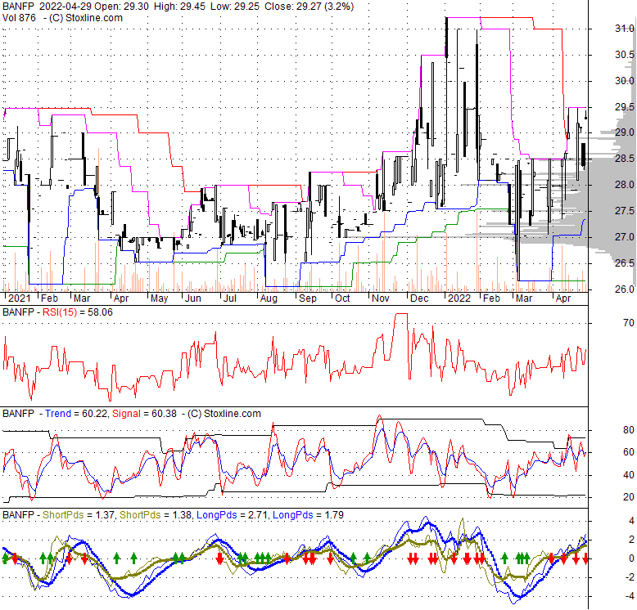637x610 pixels.
Task: Click the Low: 29.25 value
Action: coord(234,7)
